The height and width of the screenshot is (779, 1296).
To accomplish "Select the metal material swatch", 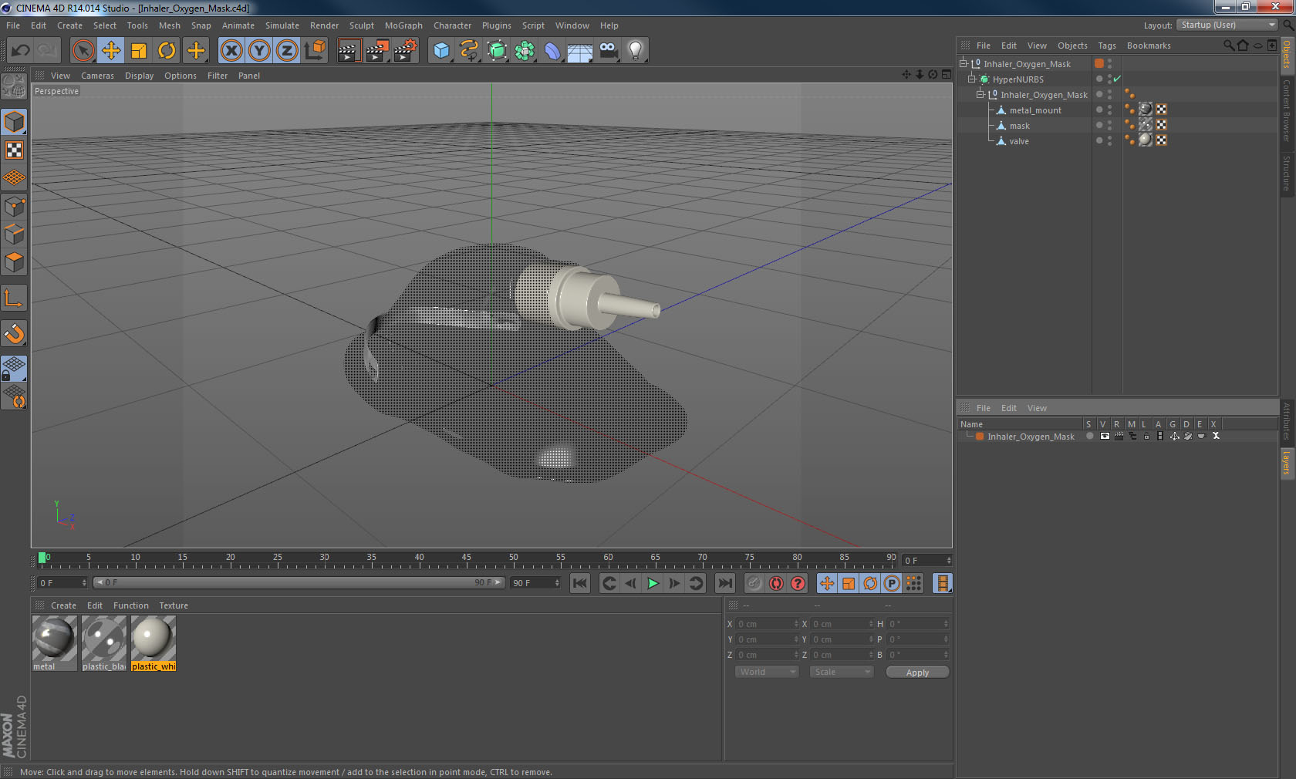I will pos(54,643).
